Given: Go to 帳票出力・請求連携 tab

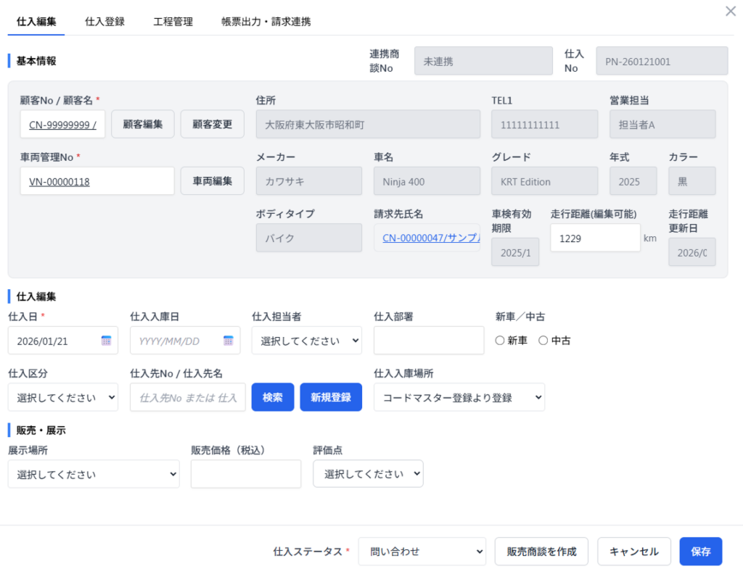Looking at the screenshot, I should [266, 22].
